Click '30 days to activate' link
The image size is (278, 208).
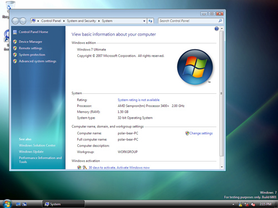coord(119,168)
